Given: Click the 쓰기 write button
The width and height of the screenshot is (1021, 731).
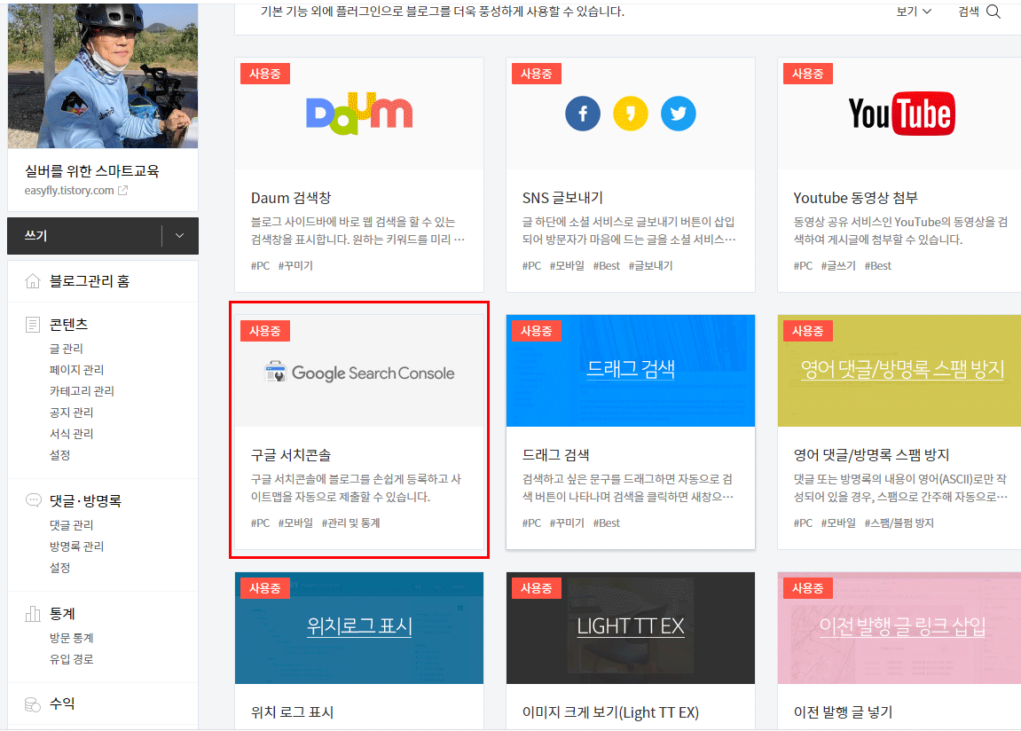Looking at the screenshot, I should click(x=84, y=236).
